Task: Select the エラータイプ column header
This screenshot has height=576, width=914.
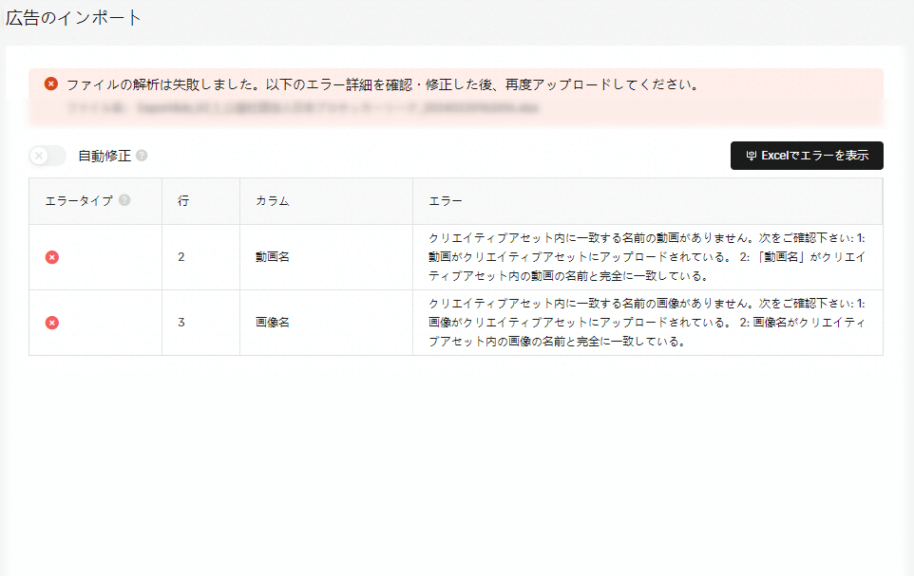Action: click(x=79, y=201)
